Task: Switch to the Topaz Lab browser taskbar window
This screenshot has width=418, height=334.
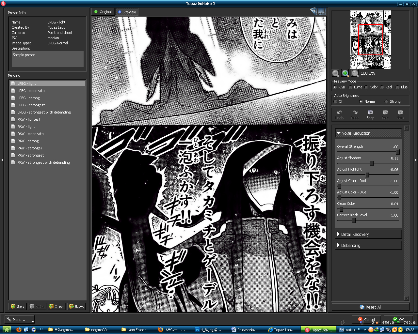Action: 281,330
